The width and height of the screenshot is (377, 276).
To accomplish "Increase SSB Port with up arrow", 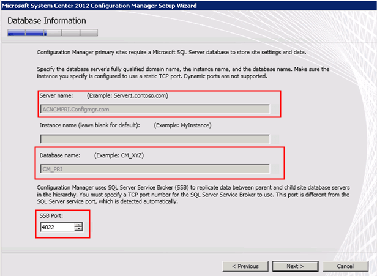I will [x=78, y=225].
